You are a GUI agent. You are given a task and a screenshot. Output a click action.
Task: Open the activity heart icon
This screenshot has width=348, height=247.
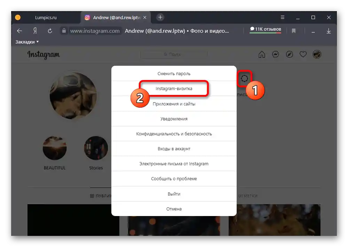(303, 54)
